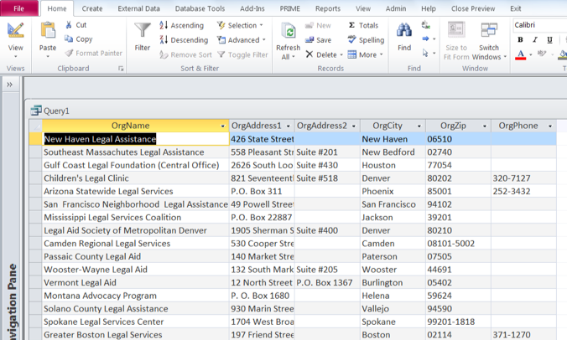Click the Format Painter button
The height and width of the screenshot is (340, 567).
[93, 54]
